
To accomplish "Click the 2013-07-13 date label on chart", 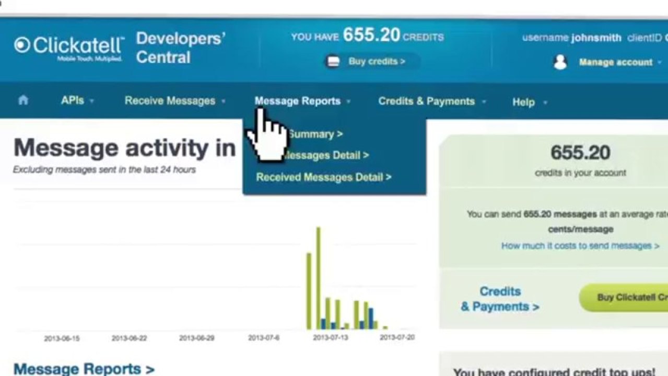I will (330, 338).
